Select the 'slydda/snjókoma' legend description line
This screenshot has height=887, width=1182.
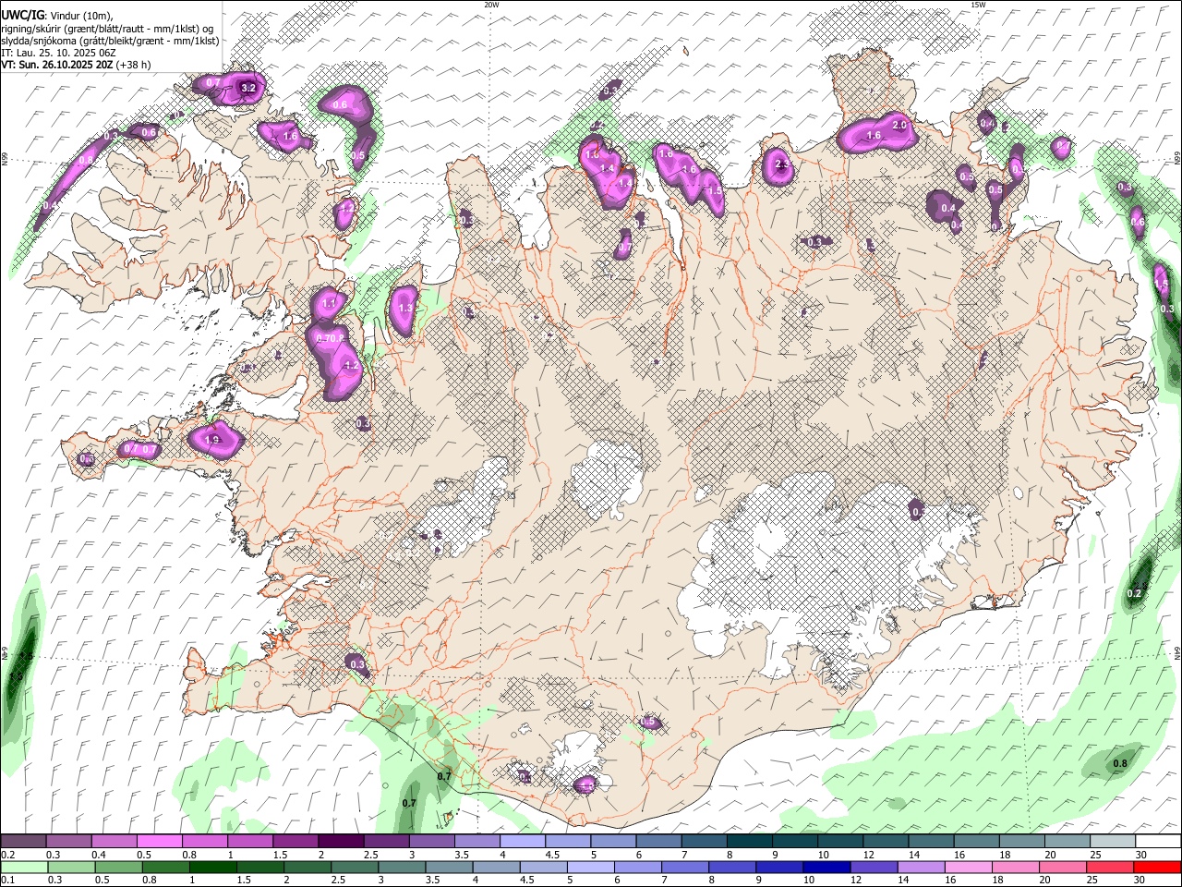coord(110,41)
